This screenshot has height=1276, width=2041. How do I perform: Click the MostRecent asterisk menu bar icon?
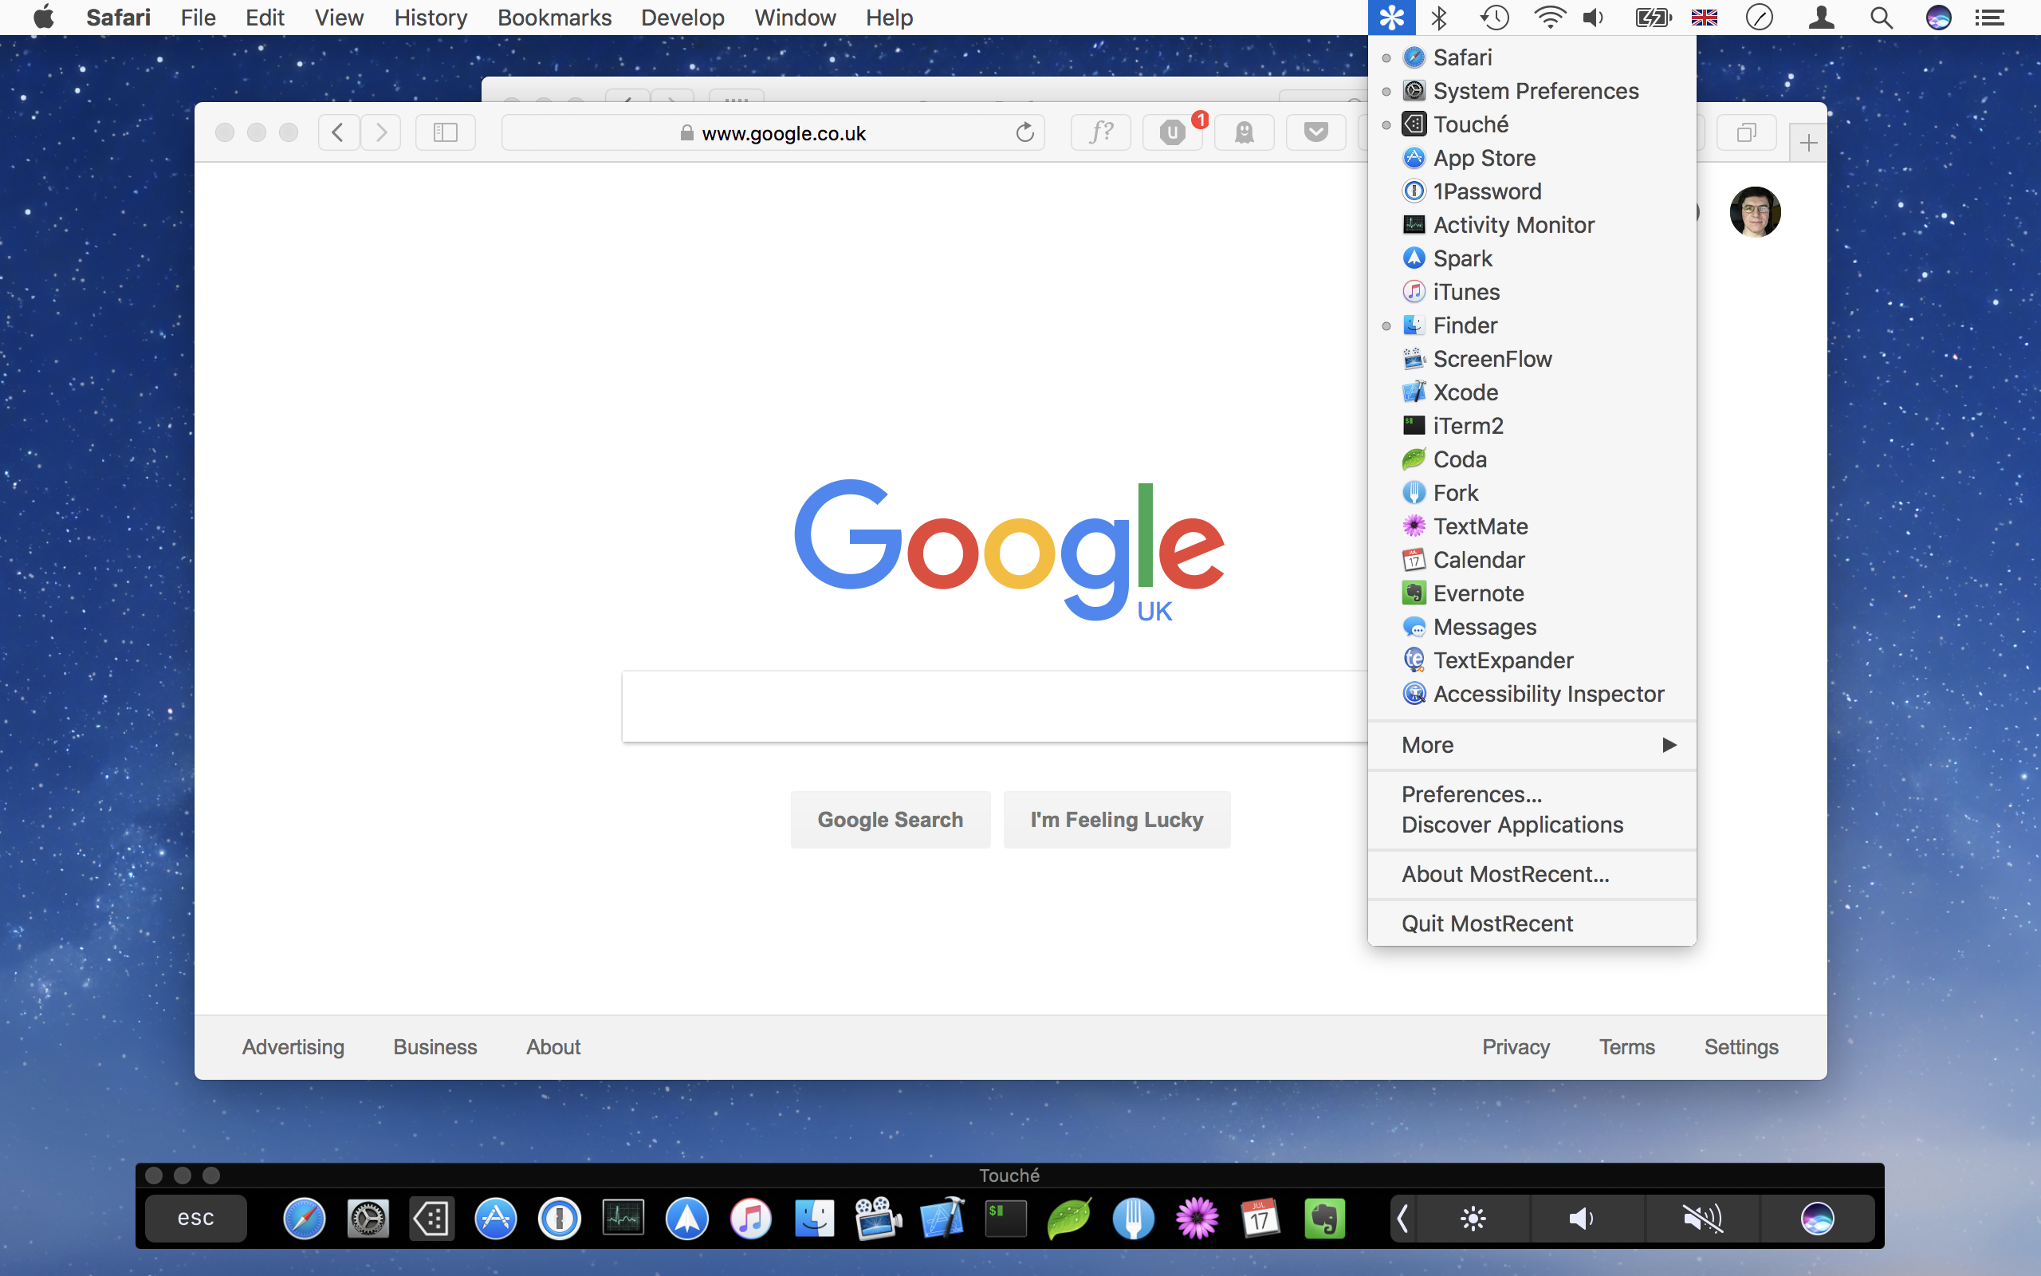(x=1391, y=17)
